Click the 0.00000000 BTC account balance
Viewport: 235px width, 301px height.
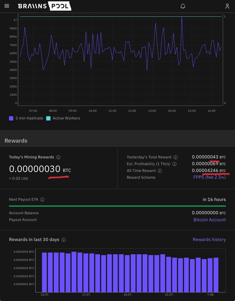pos(209,213)
